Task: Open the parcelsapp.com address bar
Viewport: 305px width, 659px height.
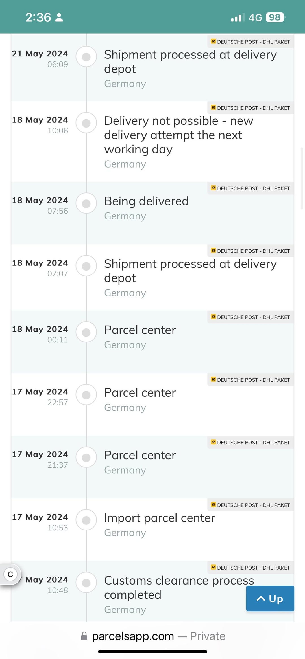Action: 152,636
